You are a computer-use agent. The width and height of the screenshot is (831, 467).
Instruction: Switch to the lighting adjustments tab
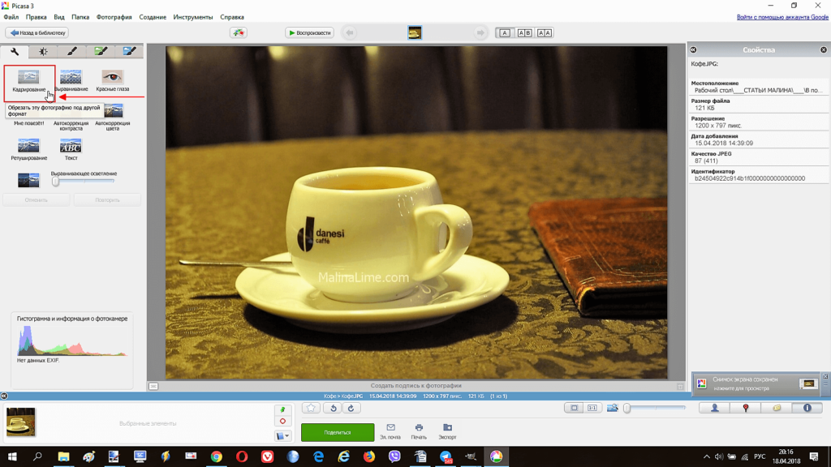(x=43, y=52)
